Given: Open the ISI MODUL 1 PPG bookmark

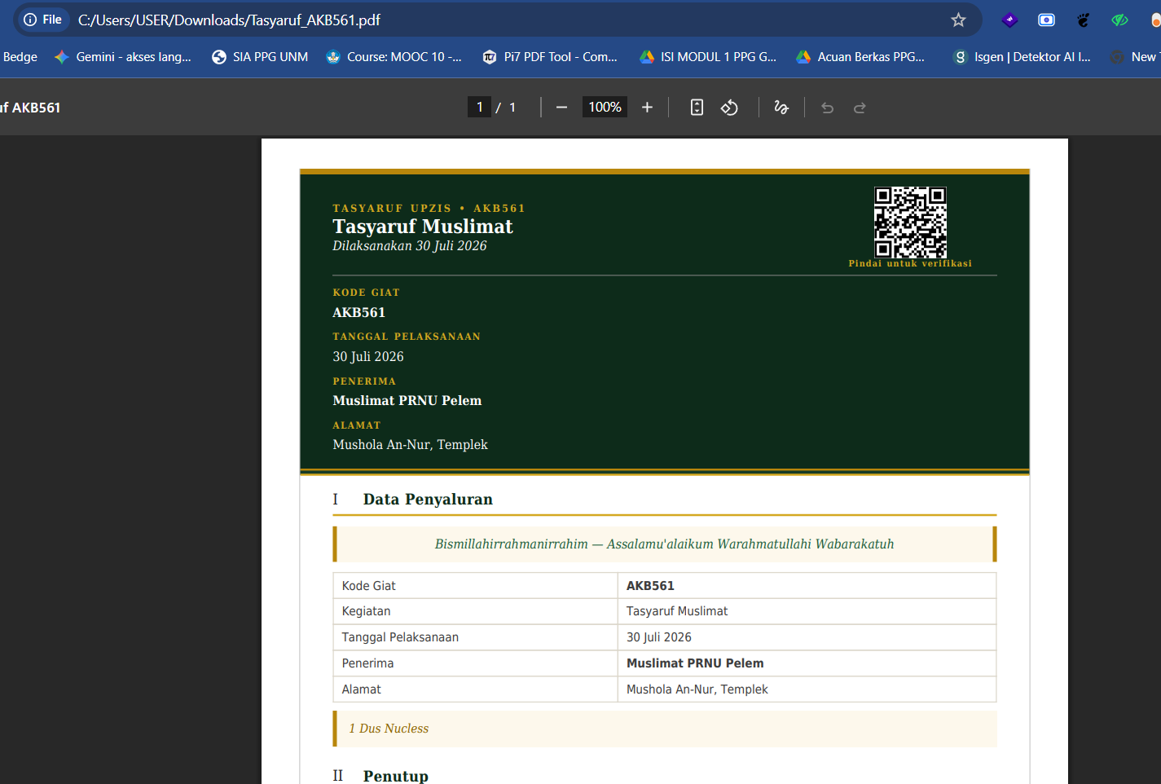Looking at the screenshot, I should (x=708, y=57).
